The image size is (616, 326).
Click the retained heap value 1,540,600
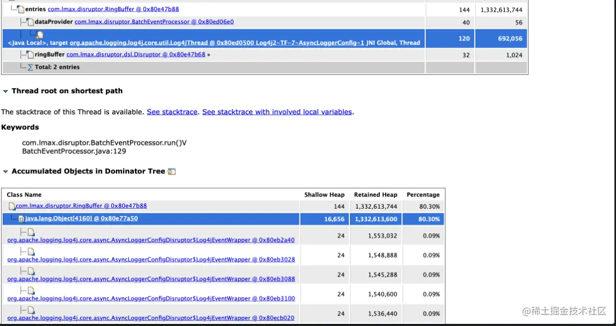tap(383, 294)
